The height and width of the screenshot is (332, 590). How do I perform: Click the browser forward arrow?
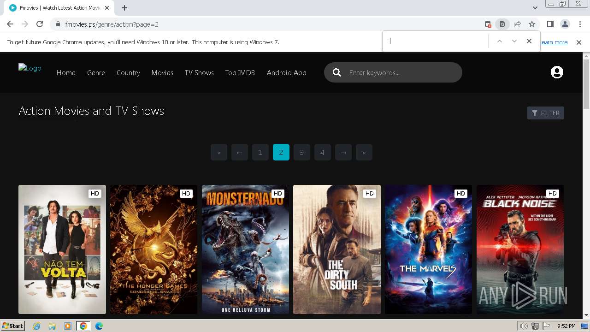pos(25,24)
